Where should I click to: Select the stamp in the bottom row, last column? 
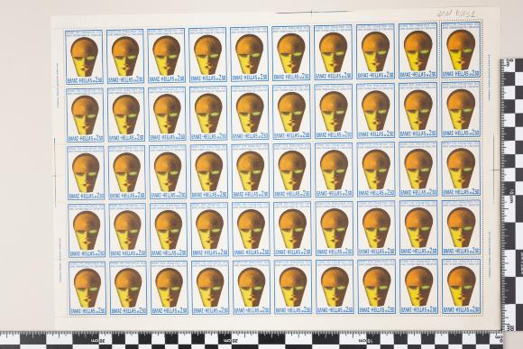463,286
